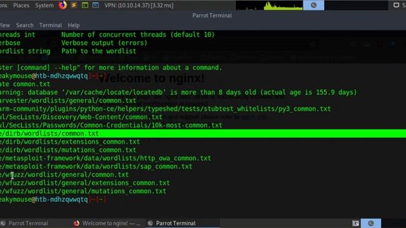Click the wfuzz general/extensions_common.txt line

(85, 183)
